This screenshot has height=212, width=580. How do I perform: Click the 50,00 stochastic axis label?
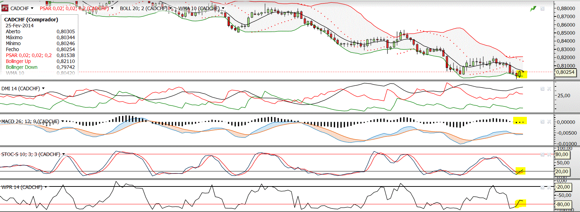point(563,163)
